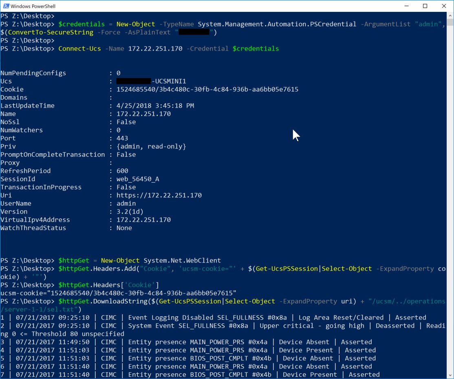Click the 'PromptOnCompleteTransaction' label
The image size is (454, 379).
point(53,154)
